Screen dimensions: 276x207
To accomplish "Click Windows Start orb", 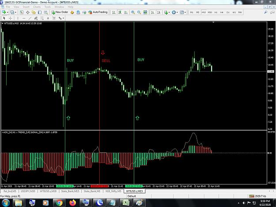I will coord(5,203).
